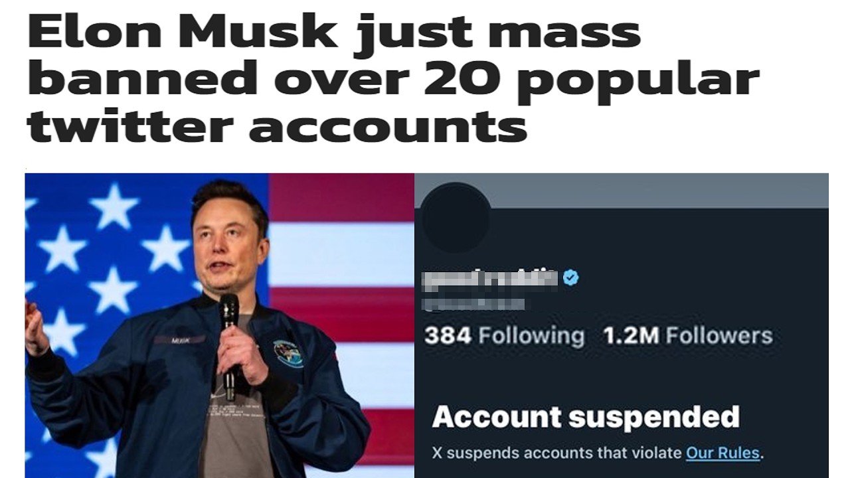
Task: Click the gray profile banner strip
Action: [657, 190]
